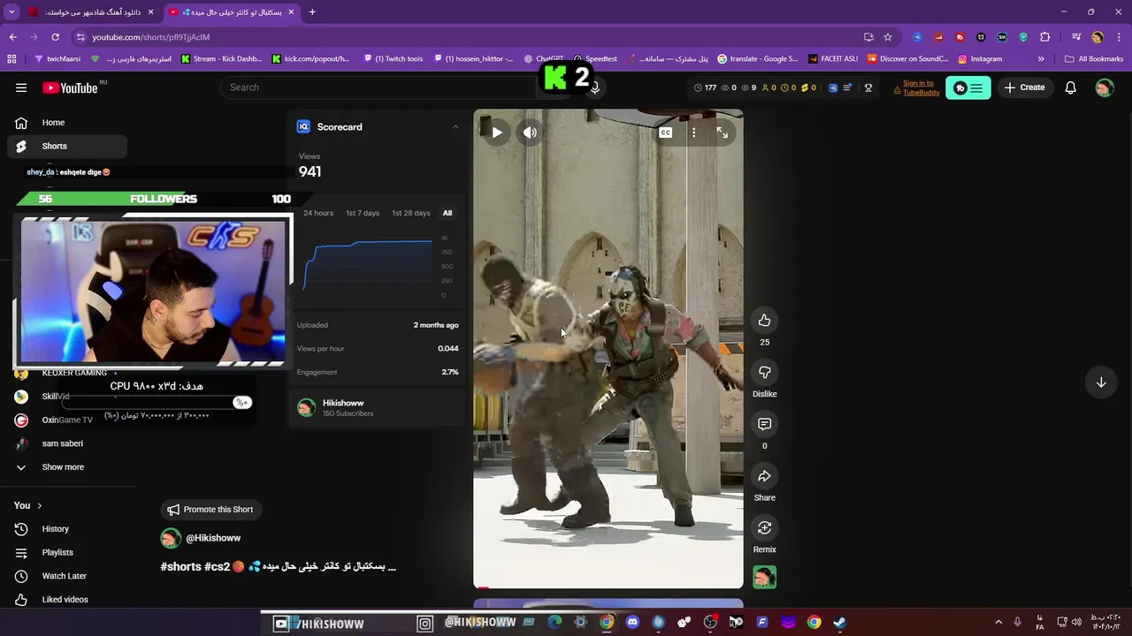Dislike the Short
1132x636 pixels.
pos(765,372)
